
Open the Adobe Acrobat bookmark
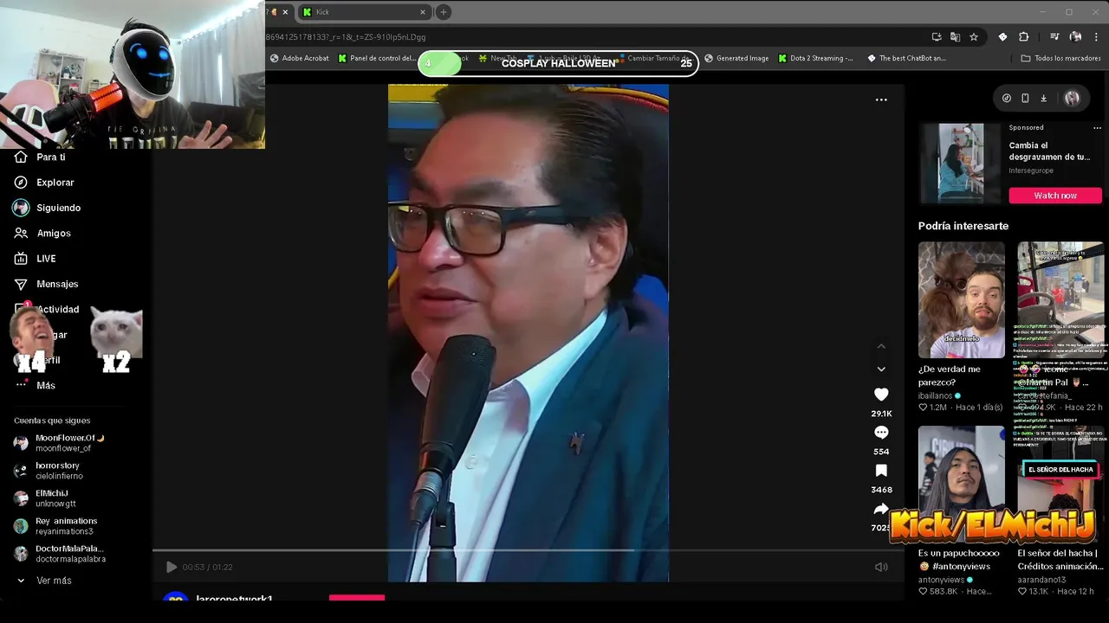tap(300, 59)
